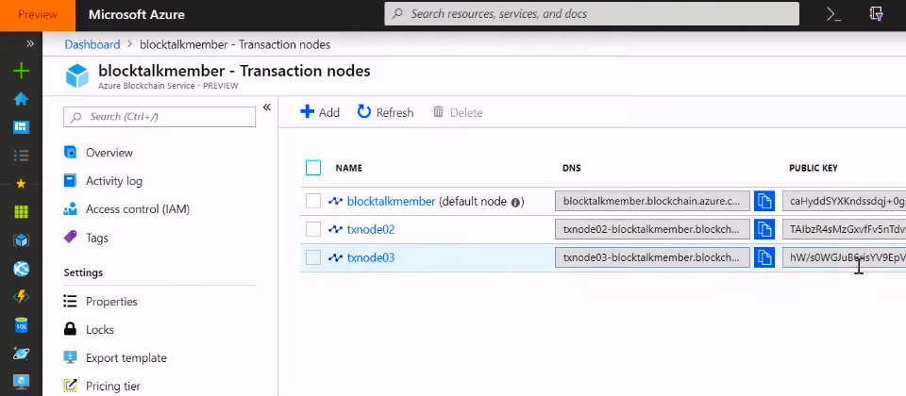Image resolution: width=906 pixels, height=396 pixels.
Task: Open the All services list icon
Action: click(22, 156)
